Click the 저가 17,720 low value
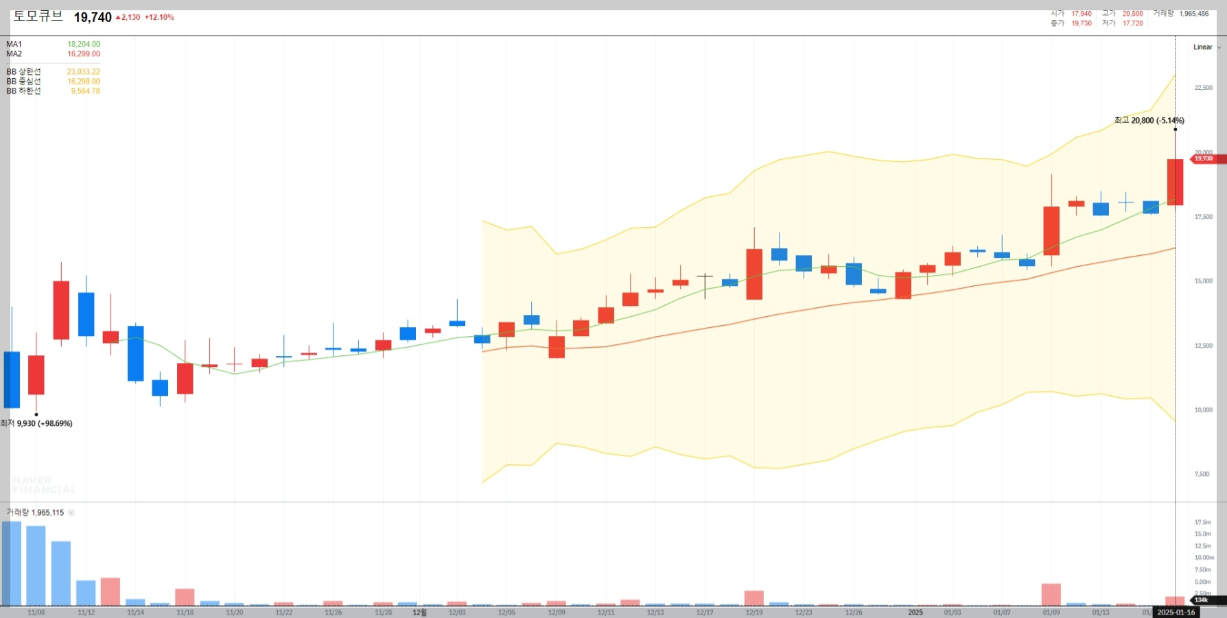 tap(1133, 23)
